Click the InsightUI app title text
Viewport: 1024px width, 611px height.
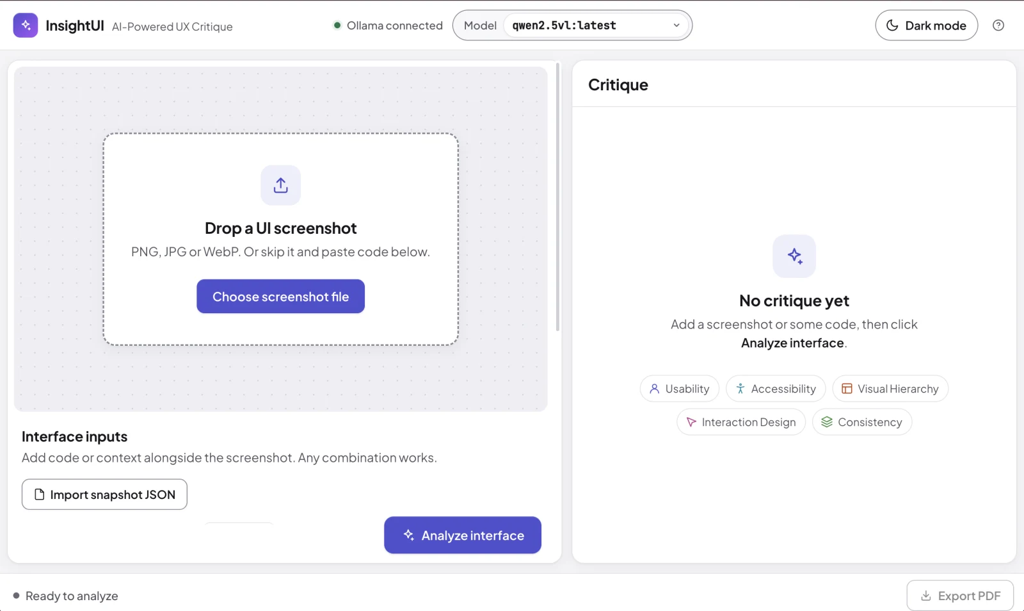tap(75, 26)
